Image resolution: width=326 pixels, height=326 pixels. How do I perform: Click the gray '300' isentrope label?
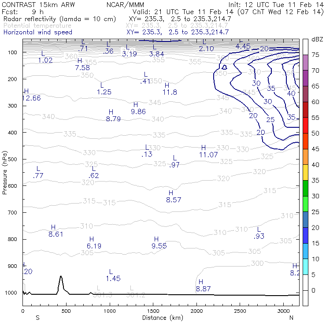coord(257,263)
